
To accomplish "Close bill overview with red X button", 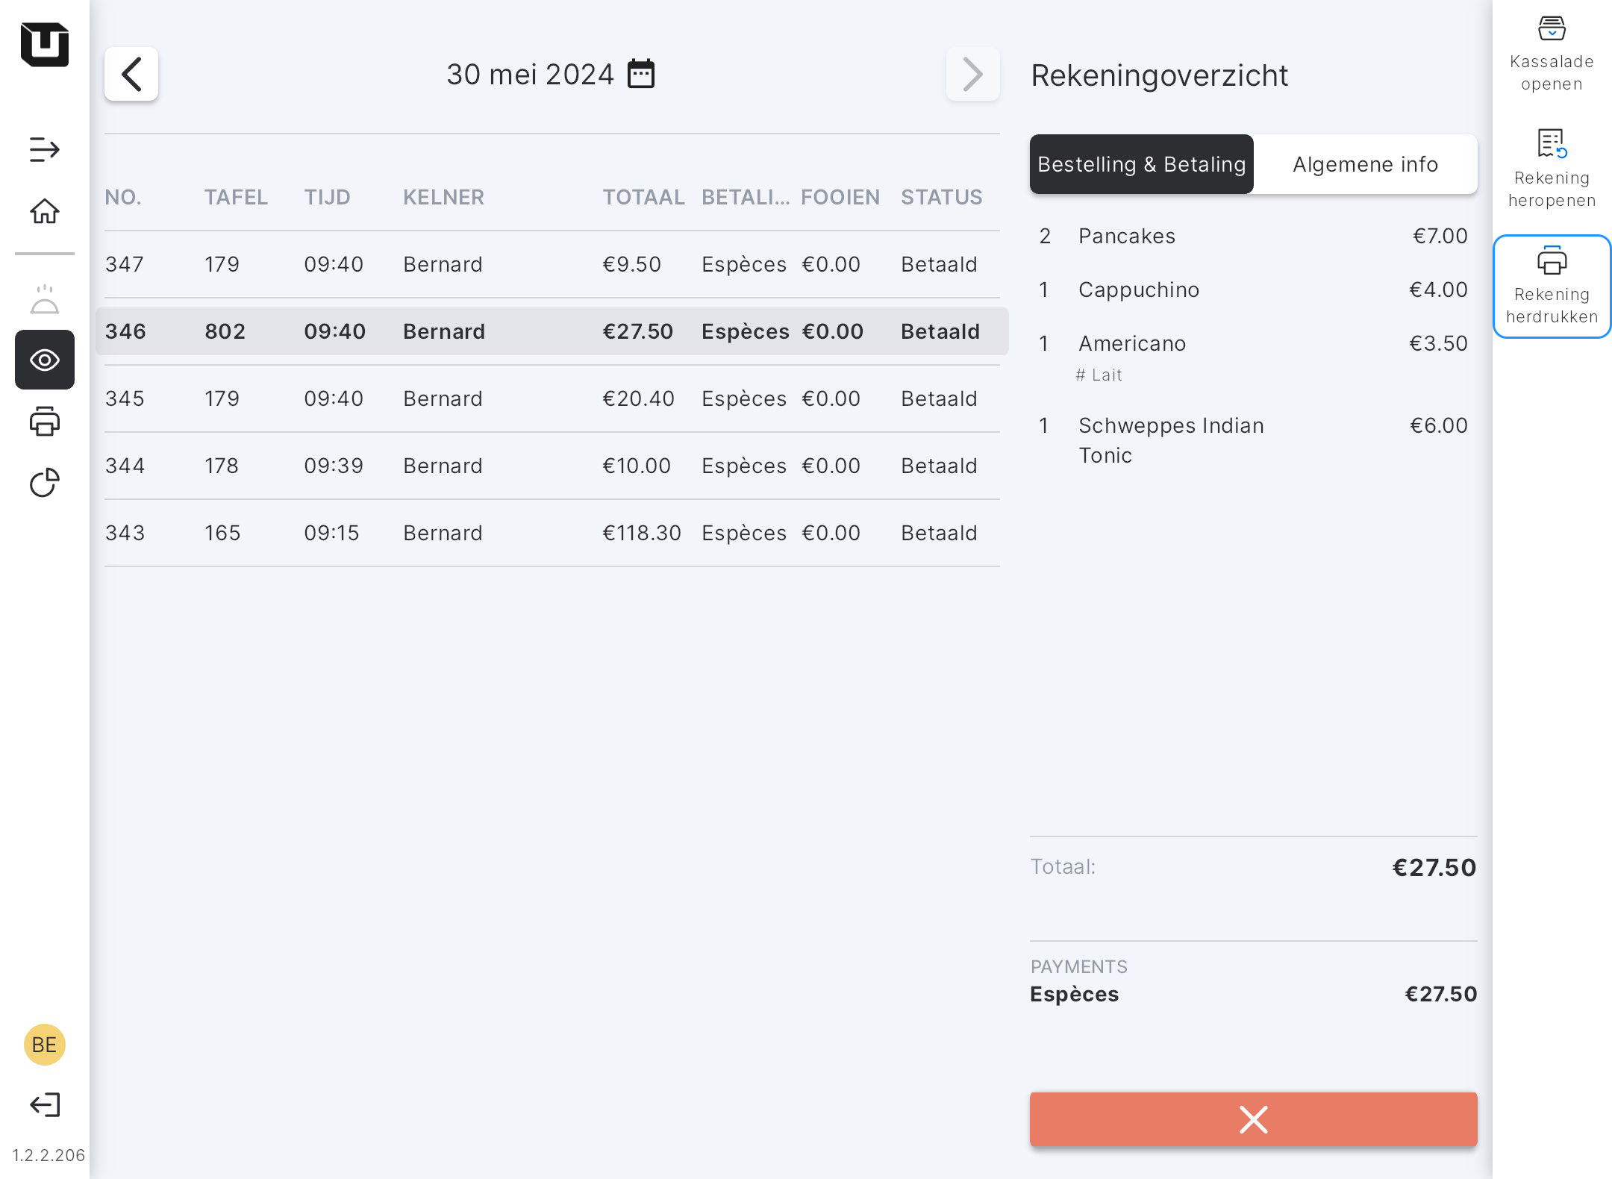I will pyautogui.click(x=1253, y=1119).
